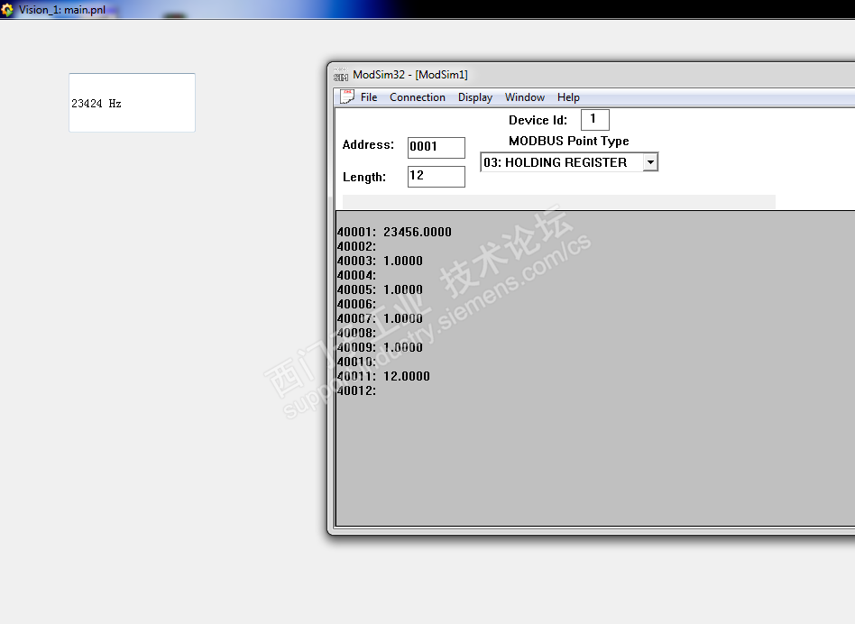Open the Connection menu

point(418,97)
